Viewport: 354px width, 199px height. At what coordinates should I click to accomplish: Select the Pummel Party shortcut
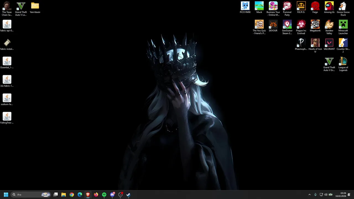(x=287, y=9)
